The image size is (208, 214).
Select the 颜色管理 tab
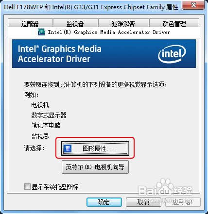[x=174, y=24]
